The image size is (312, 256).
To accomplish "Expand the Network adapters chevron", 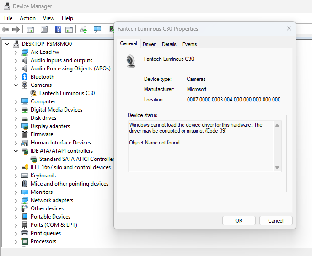I will tap(16, 201).
